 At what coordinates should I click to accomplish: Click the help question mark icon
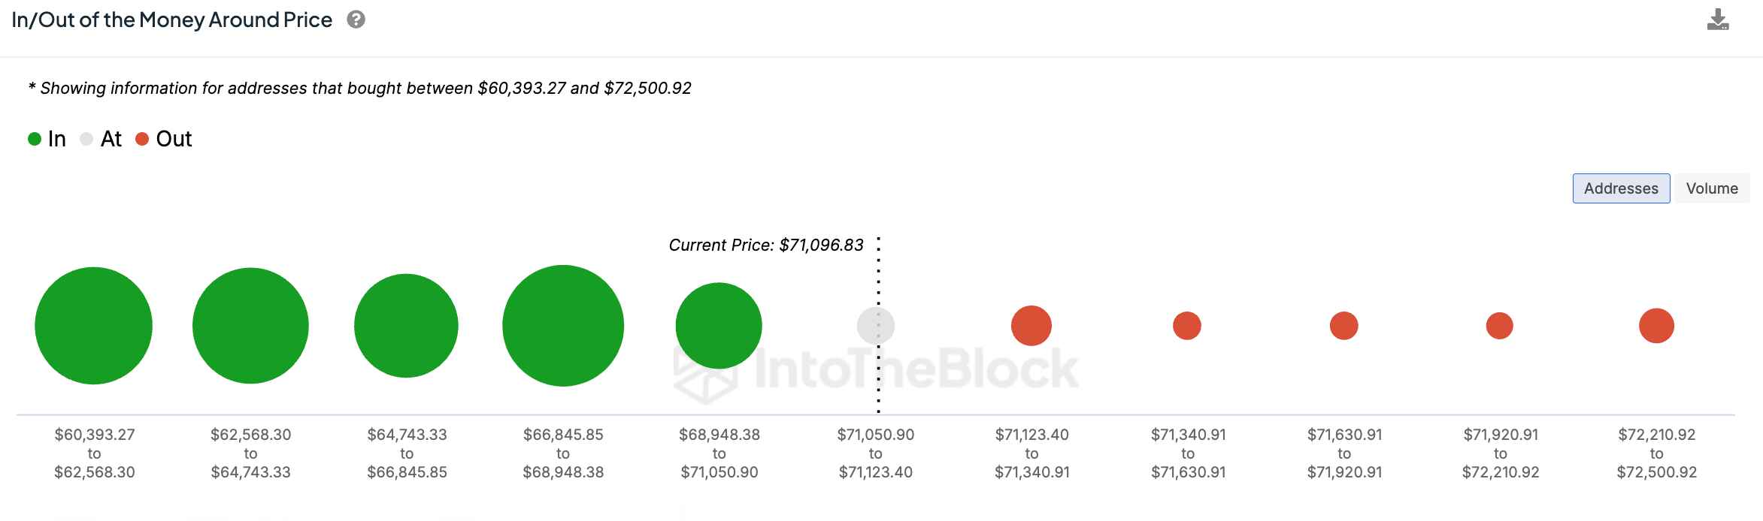click(356, 20)
